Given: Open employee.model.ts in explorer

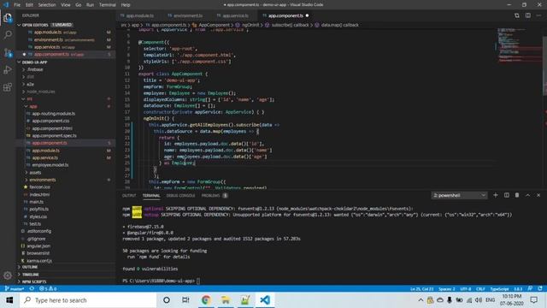Looking at the screenshot, I should (50, 165).
